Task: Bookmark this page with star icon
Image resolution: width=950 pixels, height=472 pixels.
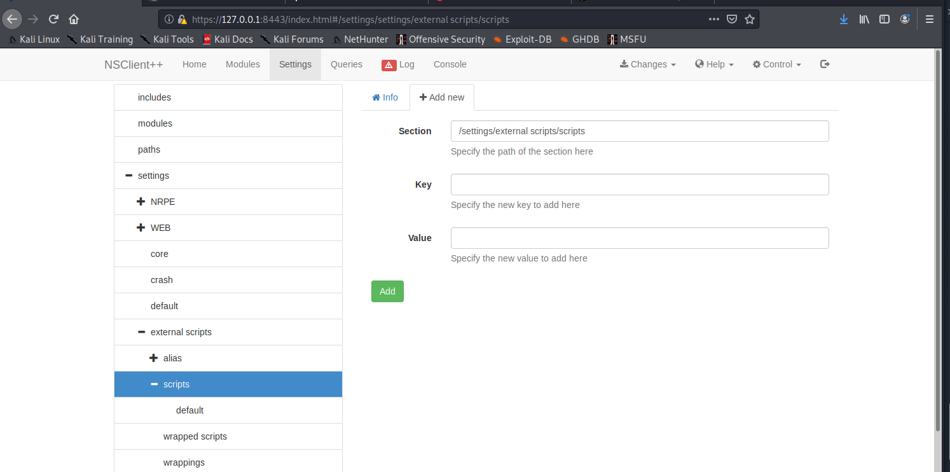Action: (x=750, y=19)
